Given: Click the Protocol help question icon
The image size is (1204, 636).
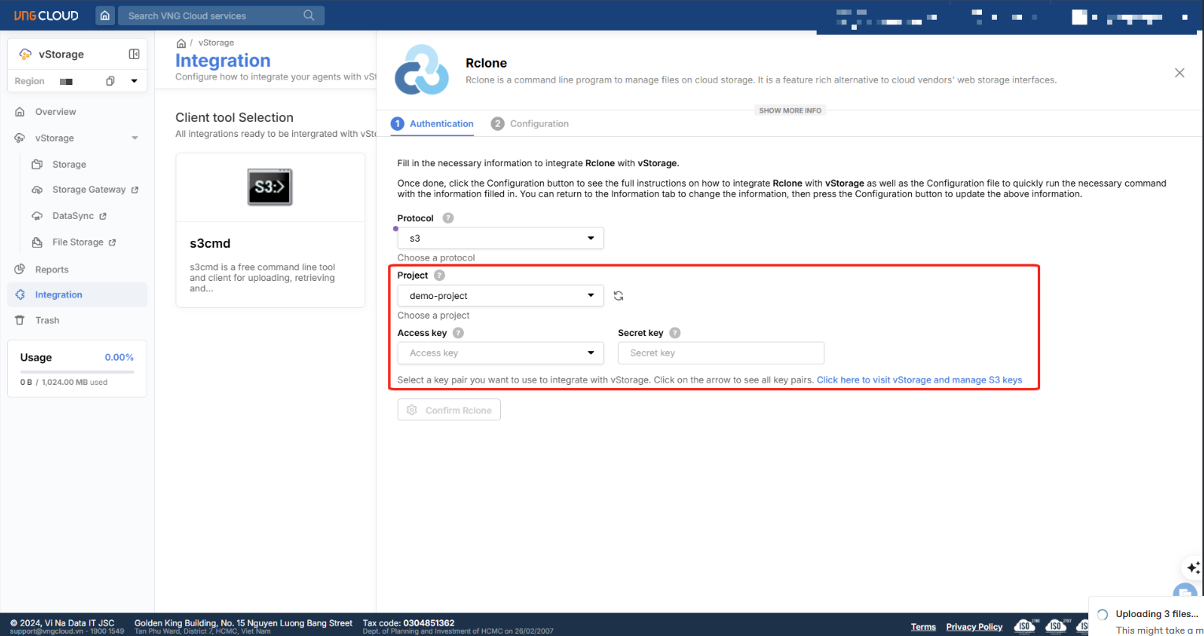Looking at the screenshot, I should click(x=448, y=218).
